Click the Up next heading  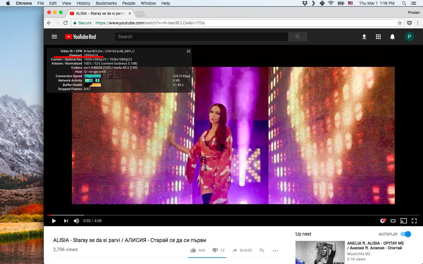tap(304, 234)
